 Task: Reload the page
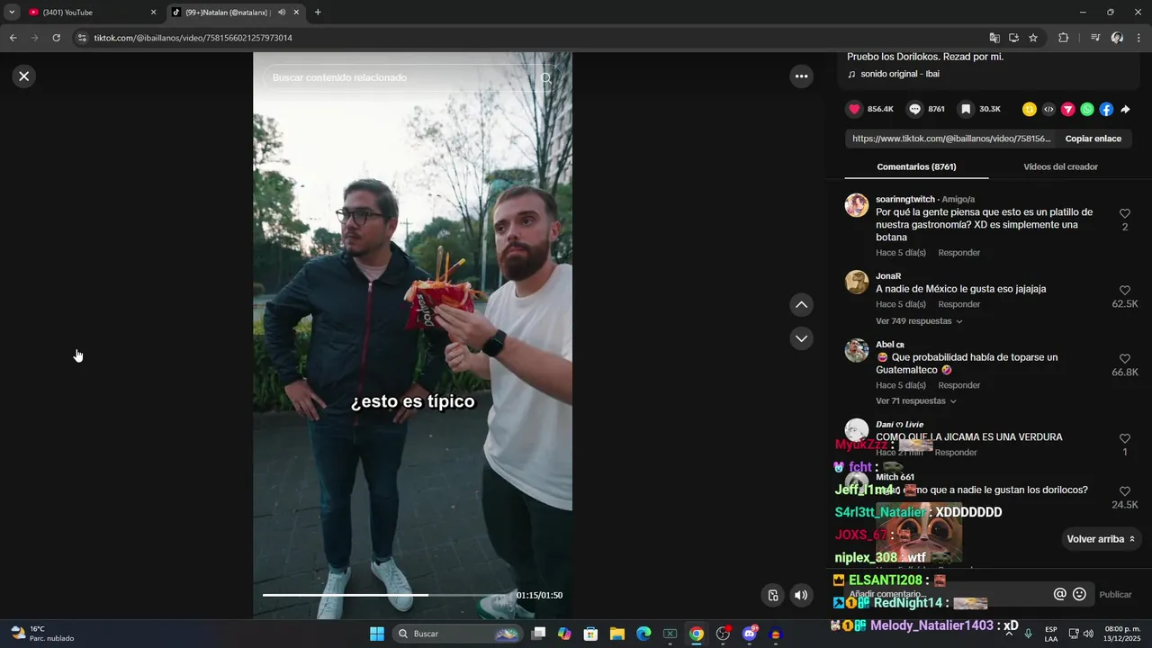pyautogui.click(x=56, y=38)
